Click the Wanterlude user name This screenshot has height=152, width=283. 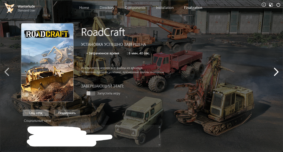tap(26, 6)
